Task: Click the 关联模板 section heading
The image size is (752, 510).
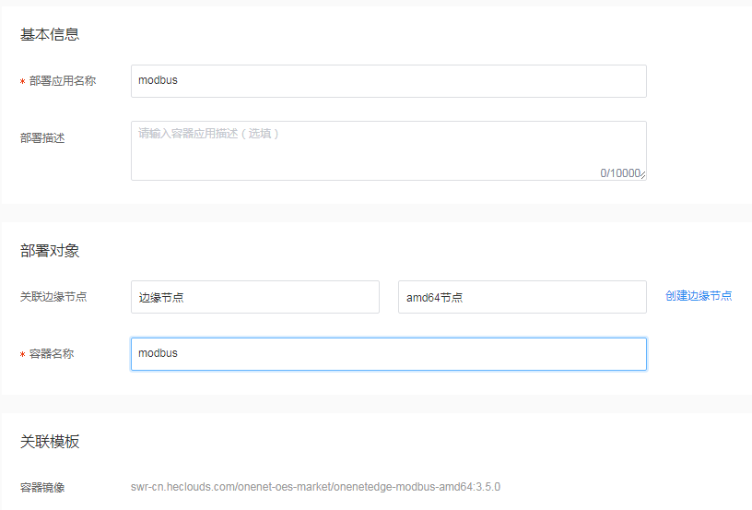Action: coord(50,442)
